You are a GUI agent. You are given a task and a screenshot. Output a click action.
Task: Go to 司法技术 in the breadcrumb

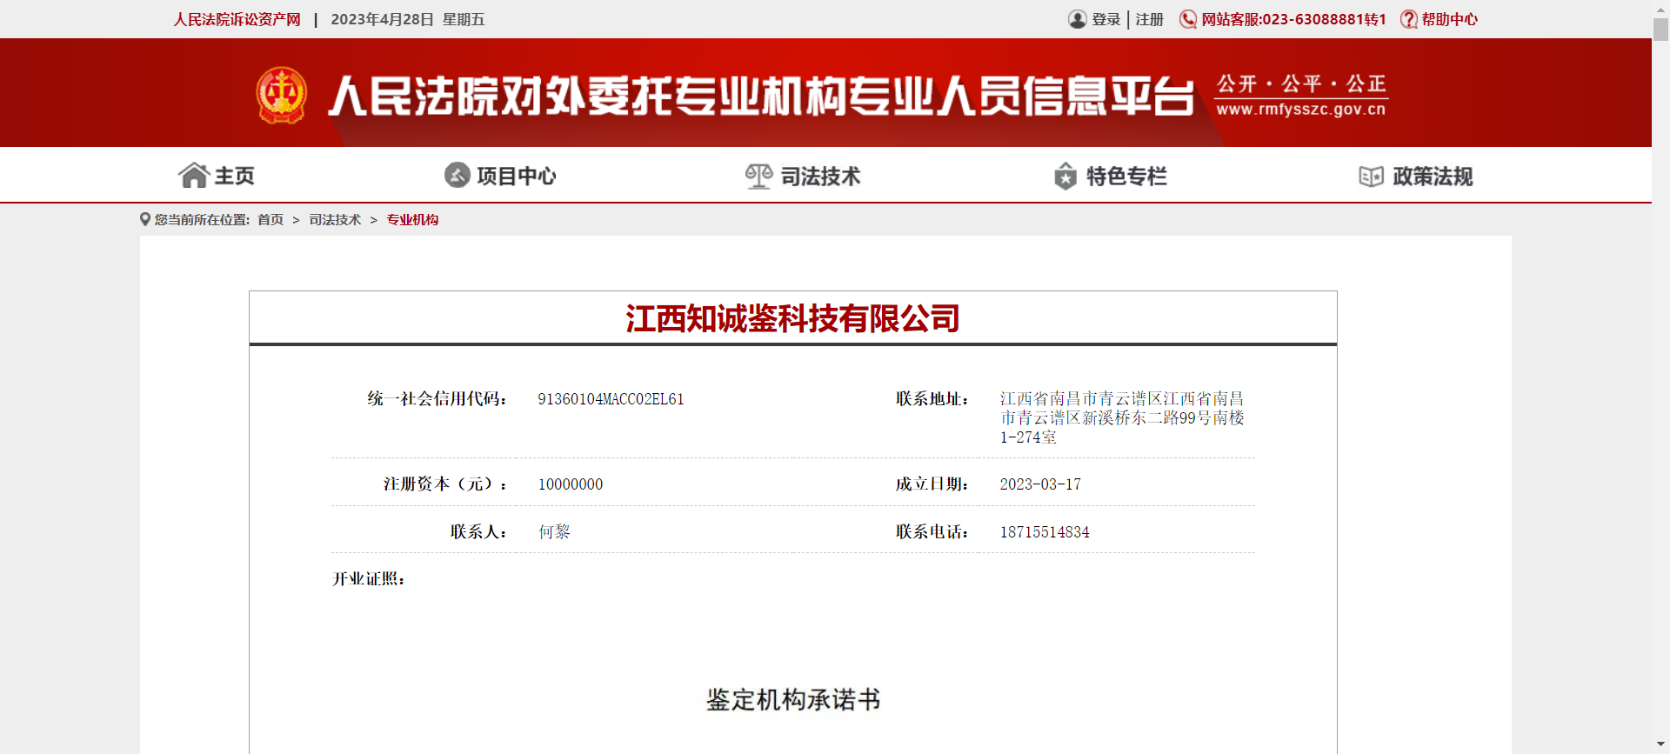(335, 219)
